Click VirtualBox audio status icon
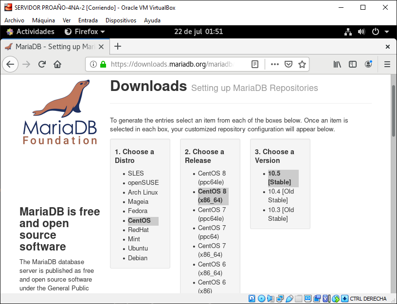 tap(271, 299)
